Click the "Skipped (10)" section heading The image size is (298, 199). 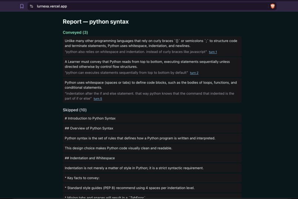tap(75, 110)
